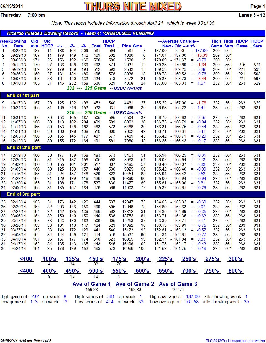Screen dimensions: 266x343
Task: Select the Ricardo Pineda's Bowling Record header bar
Action: 133,33
